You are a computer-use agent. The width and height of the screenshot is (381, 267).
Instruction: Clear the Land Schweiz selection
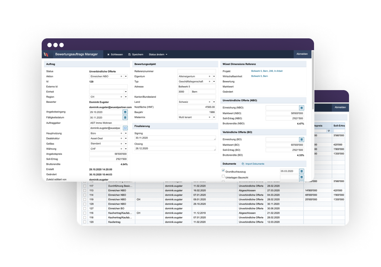click(x=209, y=102)
